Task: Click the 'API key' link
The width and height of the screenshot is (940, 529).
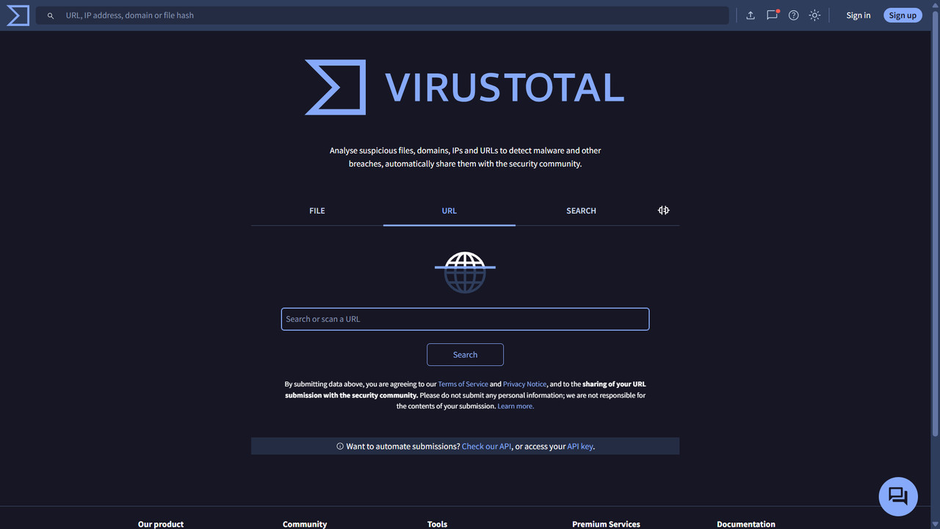Action: [580, 446]
